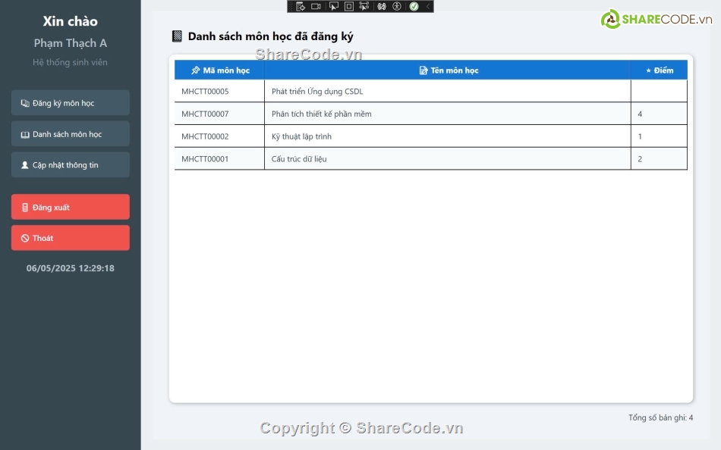Click the red Đăng xuất button
721x450 pixels.
tap(71, 207)
